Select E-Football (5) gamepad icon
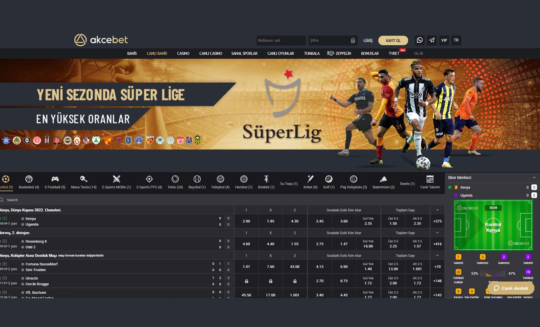 (x=55, y=179)
